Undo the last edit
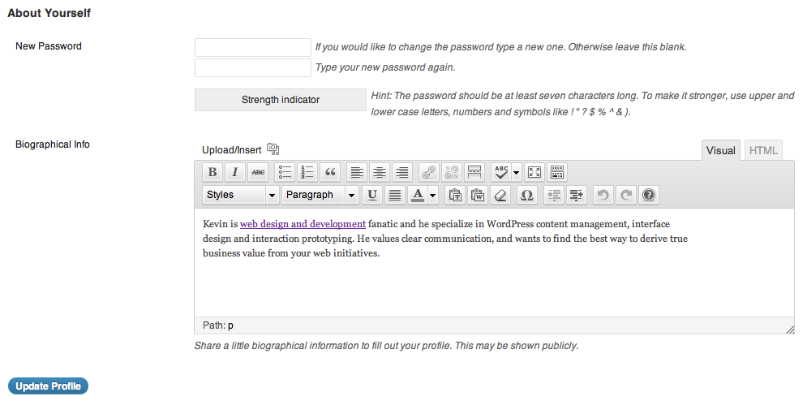Image resolution: width=807 pixels, height=405 pixels. (603, 195)
